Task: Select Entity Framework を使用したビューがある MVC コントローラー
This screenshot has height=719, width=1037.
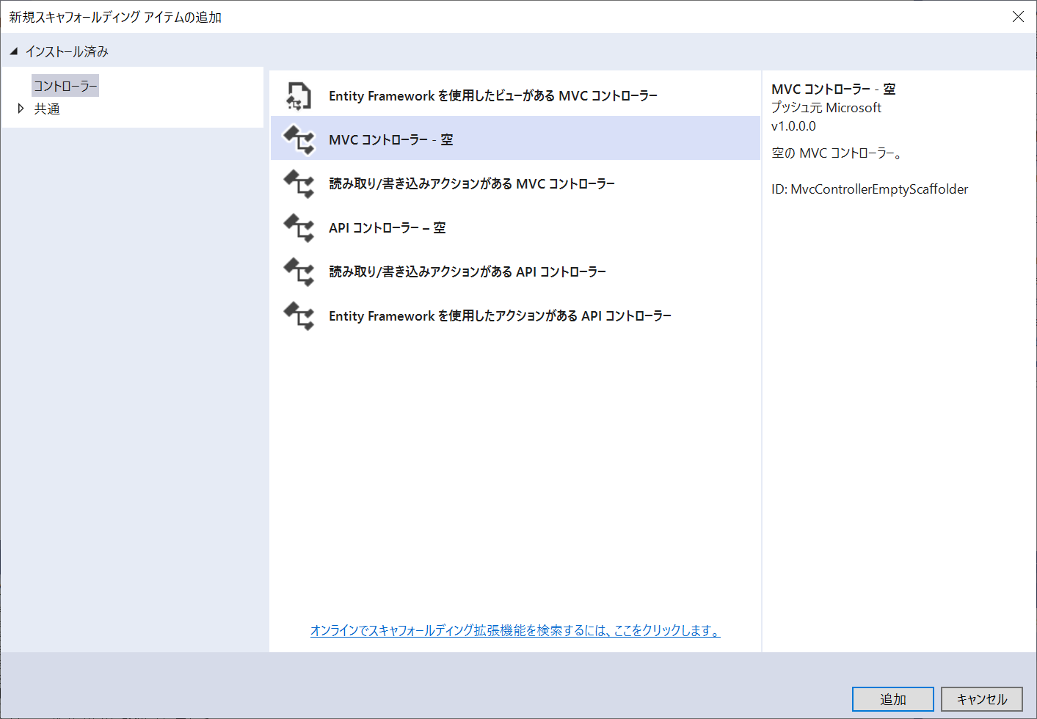Action: (x=515, y=95)
